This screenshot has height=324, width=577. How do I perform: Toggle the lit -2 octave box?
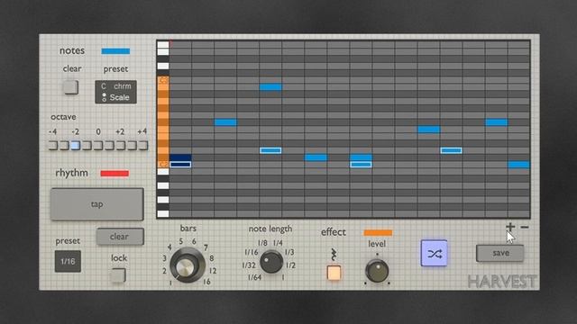pos(75,146)
